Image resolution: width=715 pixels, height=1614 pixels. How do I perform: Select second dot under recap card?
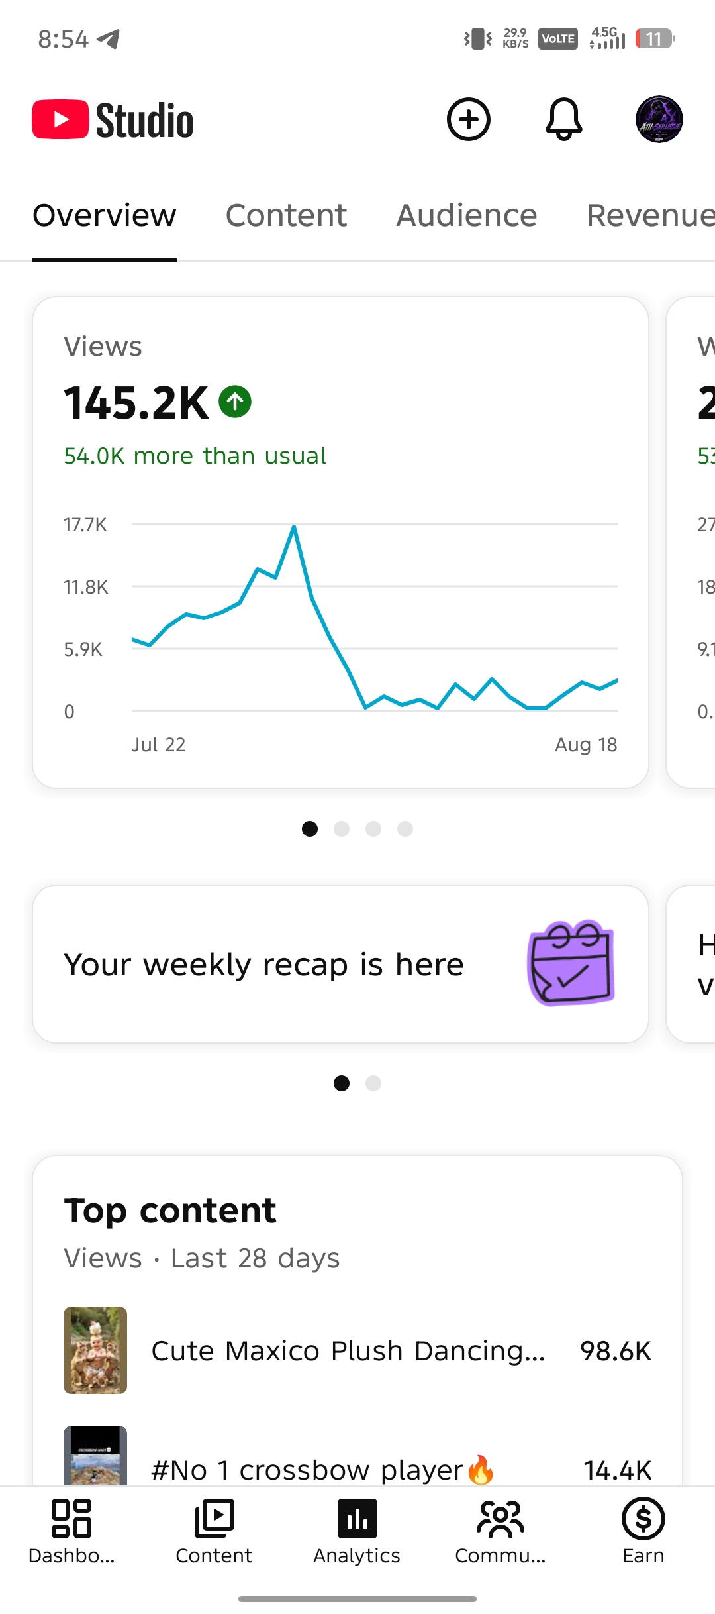pos(373,1083)
